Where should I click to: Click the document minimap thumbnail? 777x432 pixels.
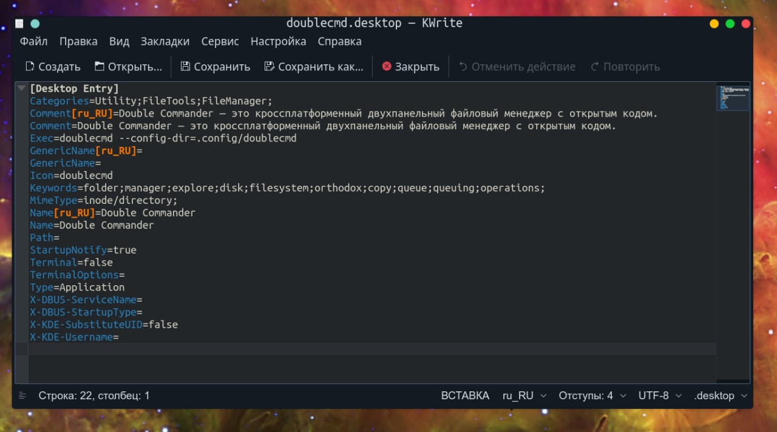click(x=733, y=98)
